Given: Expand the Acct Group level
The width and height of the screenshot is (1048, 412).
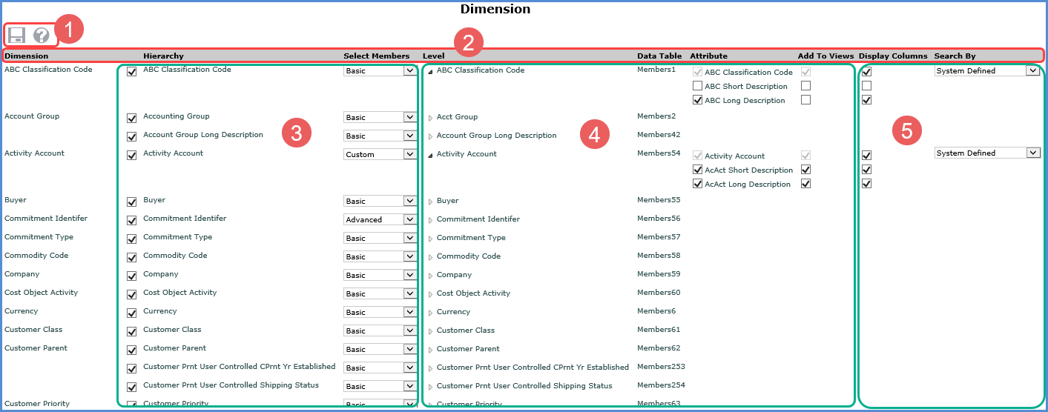Looking at the screenshot, I should coord(430,118).
